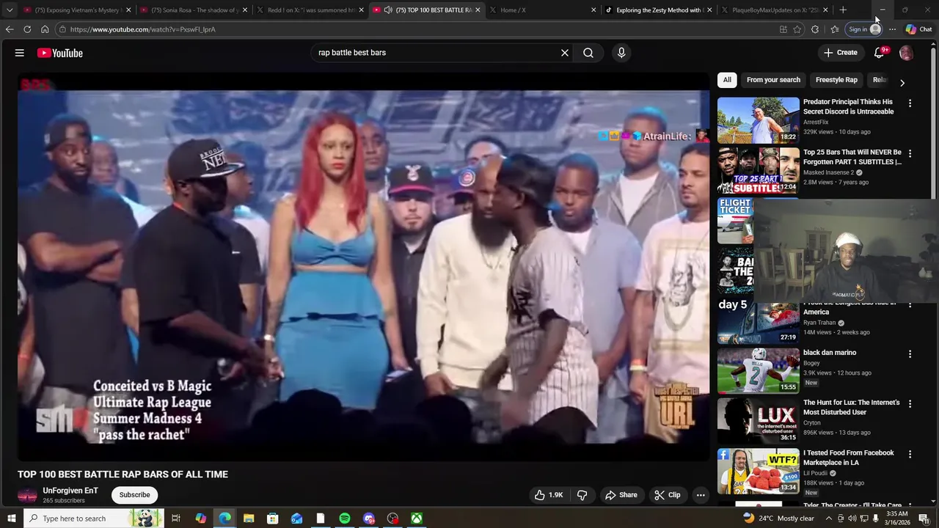Open browser settings and more menu
This screenshot has width=939, height=528.
click(x=892, y=29)
